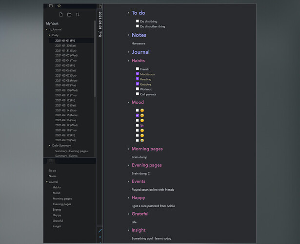Jump to Grateful in outline
Viewport: 300px width, 244px height.
(x=58, y=221)
